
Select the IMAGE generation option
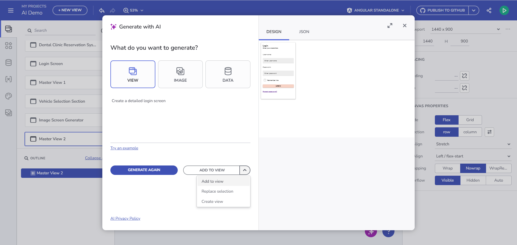point(180,74)
